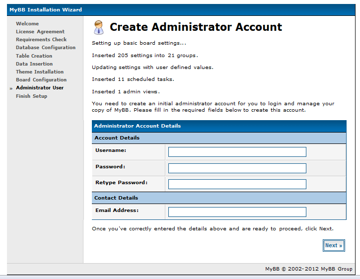Click the Email Address: label

pos(117,210)
